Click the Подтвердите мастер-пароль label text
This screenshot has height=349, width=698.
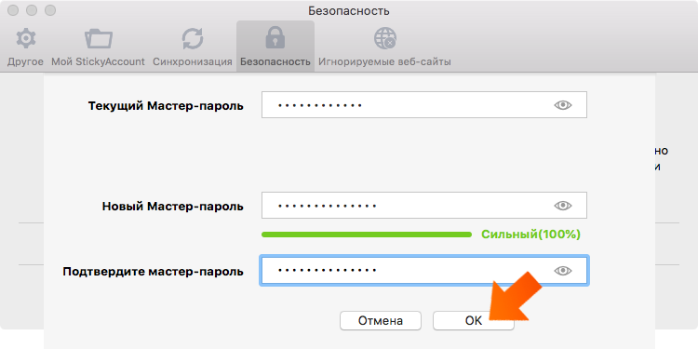point(154,272)
